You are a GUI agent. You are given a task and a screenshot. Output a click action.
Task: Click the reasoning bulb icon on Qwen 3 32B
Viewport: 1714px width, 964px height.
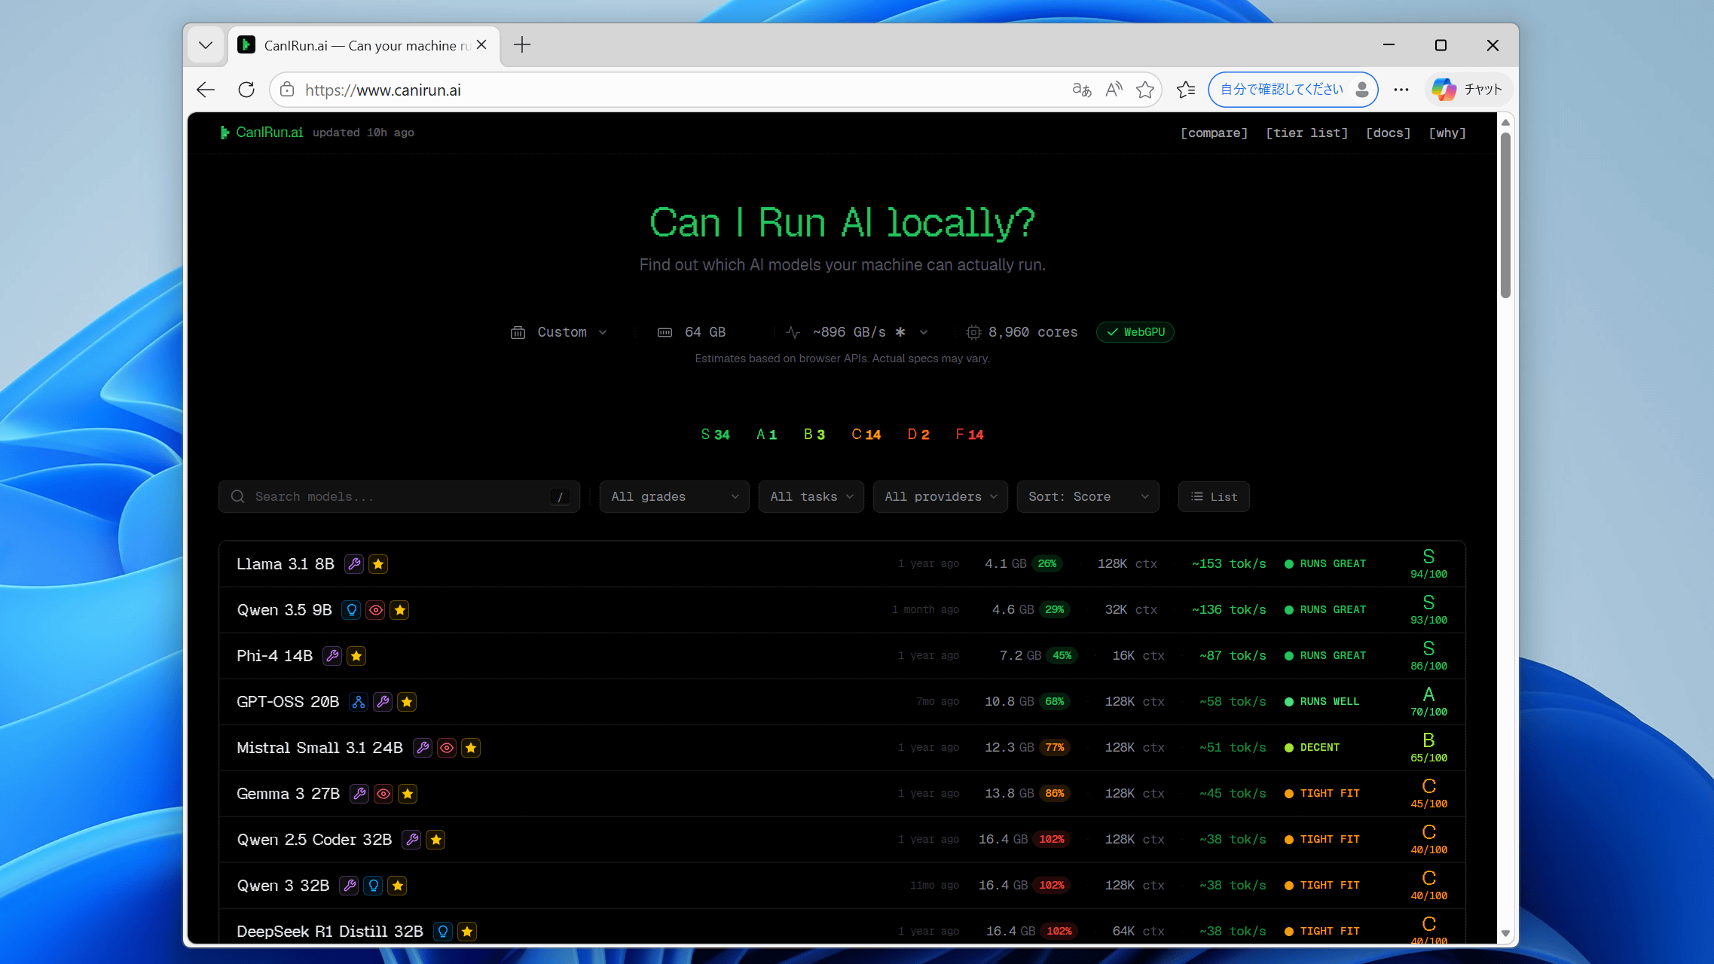pyautogui.click(x=374, y=886)
